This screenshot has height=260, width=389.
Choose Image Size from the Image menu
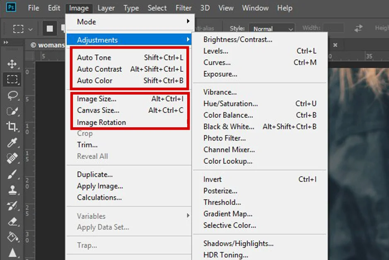coord(97,99)
